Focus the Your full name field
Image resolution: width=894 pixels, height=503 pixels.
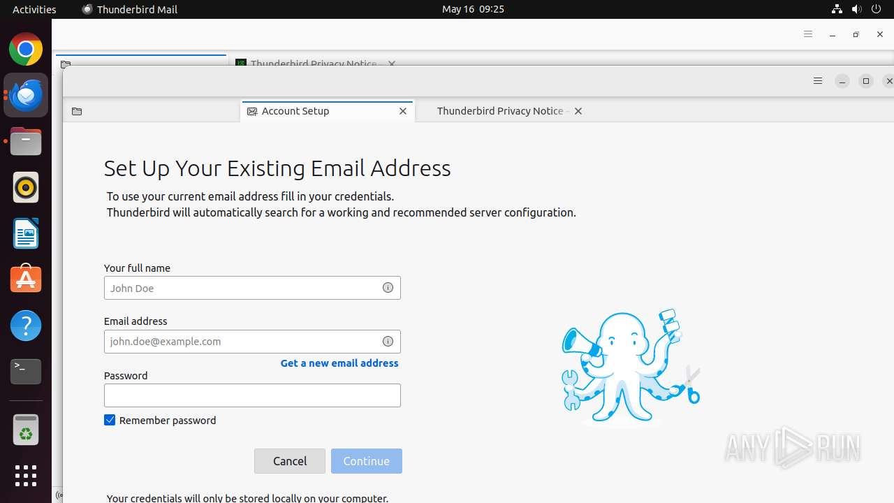click(252, 288)
